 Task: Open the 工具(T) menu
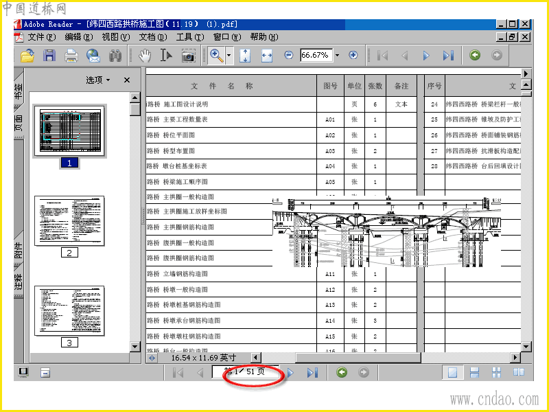190,37
